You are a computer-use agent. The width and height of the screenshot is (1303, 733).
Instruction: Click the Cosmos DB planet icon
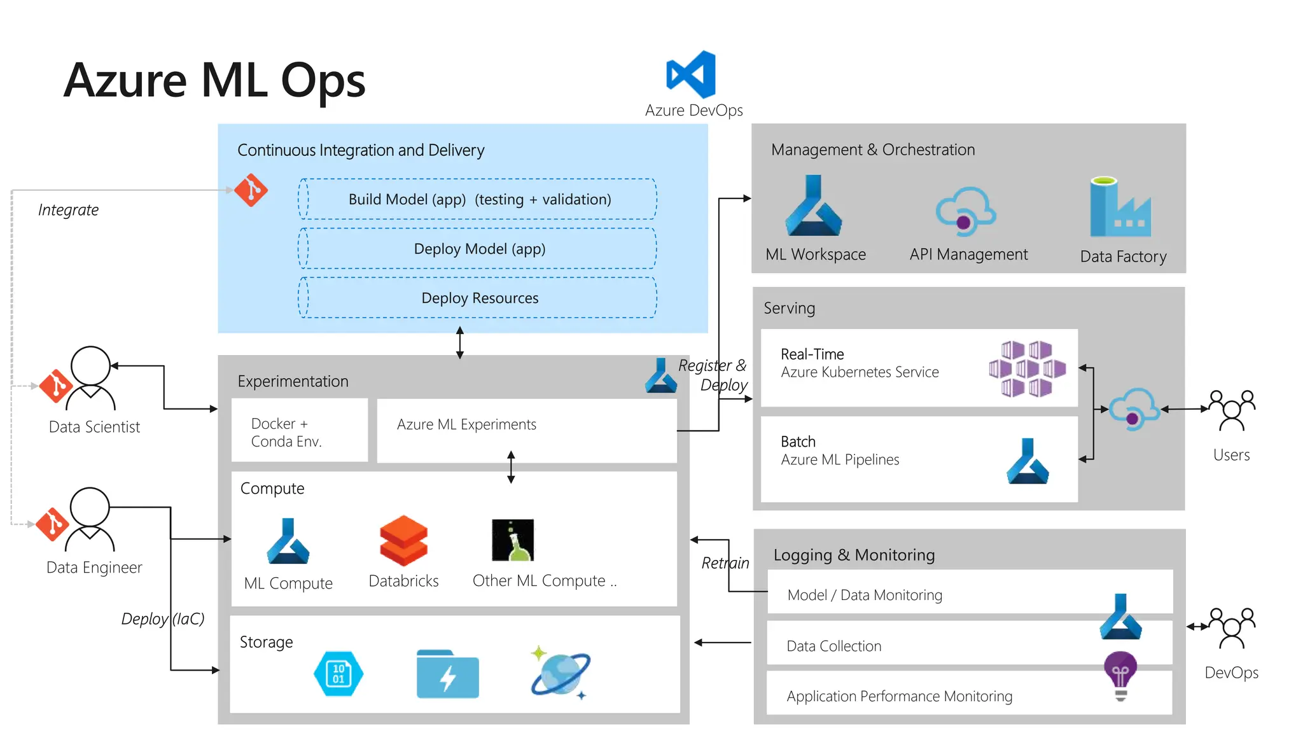[x=560, y=673]
